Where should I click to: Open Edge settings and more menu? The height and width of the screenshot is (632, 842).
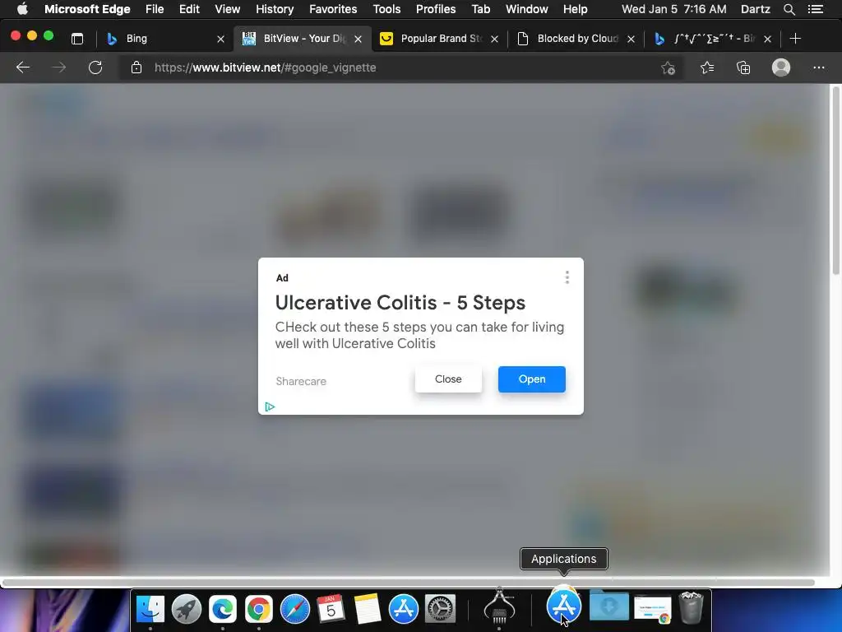point(818,67)
